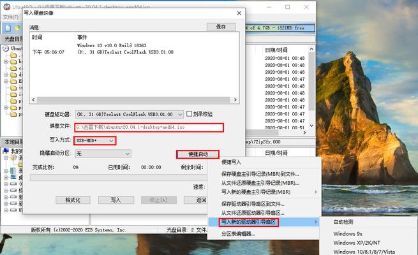Expand the 'E' folder in disc tree
This screenshot has width=418, height=255.
6,81
